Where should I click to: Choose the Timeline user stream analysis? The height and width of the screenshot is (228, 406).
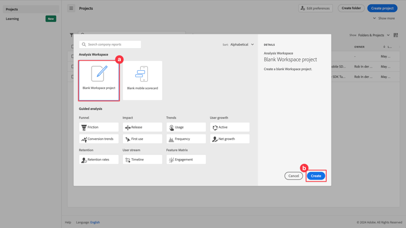(142, 159)
